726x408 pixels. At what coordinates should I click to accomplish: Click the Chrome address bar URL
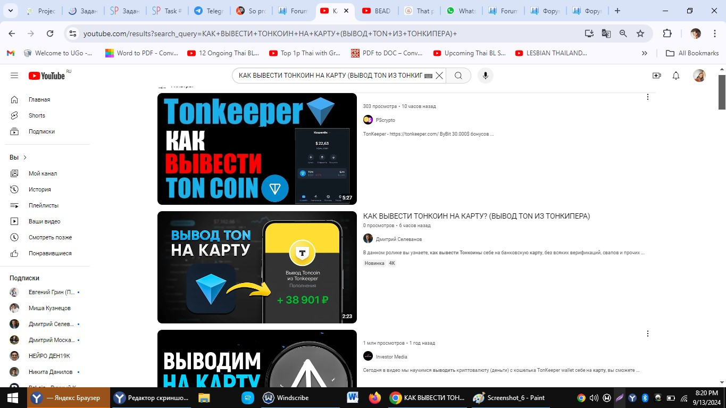[270, 34]
